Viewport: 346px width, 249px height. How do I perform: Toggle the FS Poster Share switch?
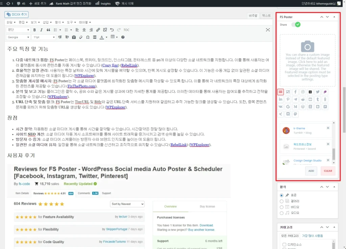tap(296, 24)
